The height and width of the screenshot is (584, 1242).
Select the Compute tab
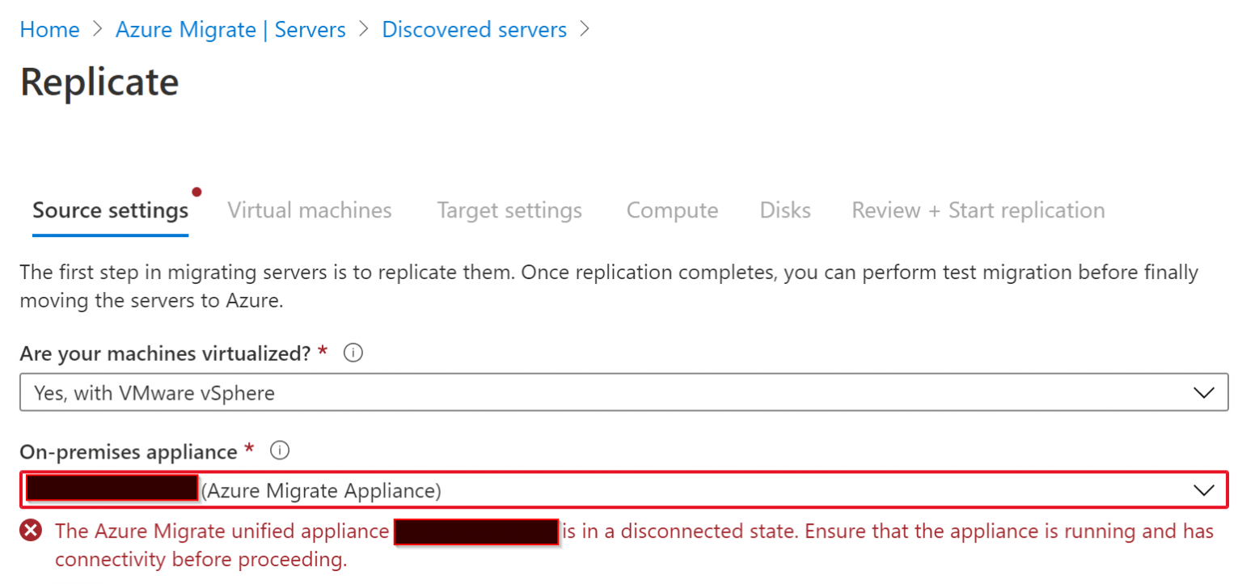672,210
